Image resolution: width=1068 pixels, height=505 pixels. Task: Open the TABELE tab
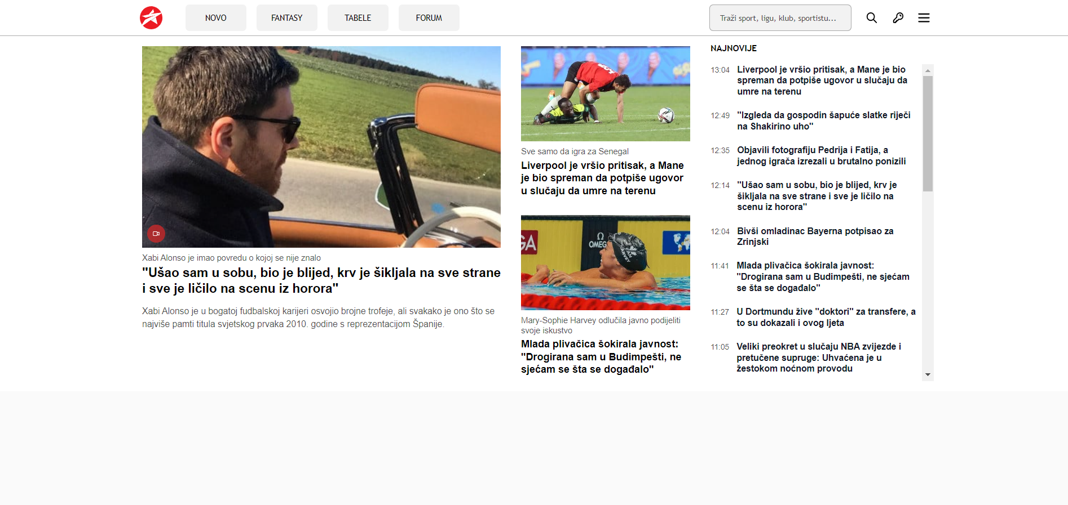pyautogui.click(x=358, y=17)
